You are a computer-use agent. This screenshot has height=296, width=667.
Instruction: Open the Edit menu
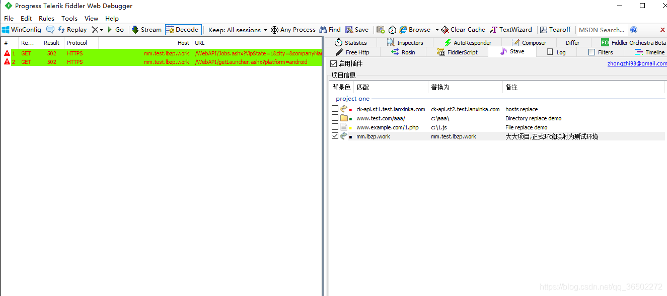coord(26,18)
